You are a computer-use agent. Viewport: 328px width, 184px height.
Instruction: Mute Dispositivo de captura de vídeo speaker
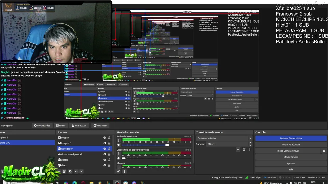pos(119,158)
